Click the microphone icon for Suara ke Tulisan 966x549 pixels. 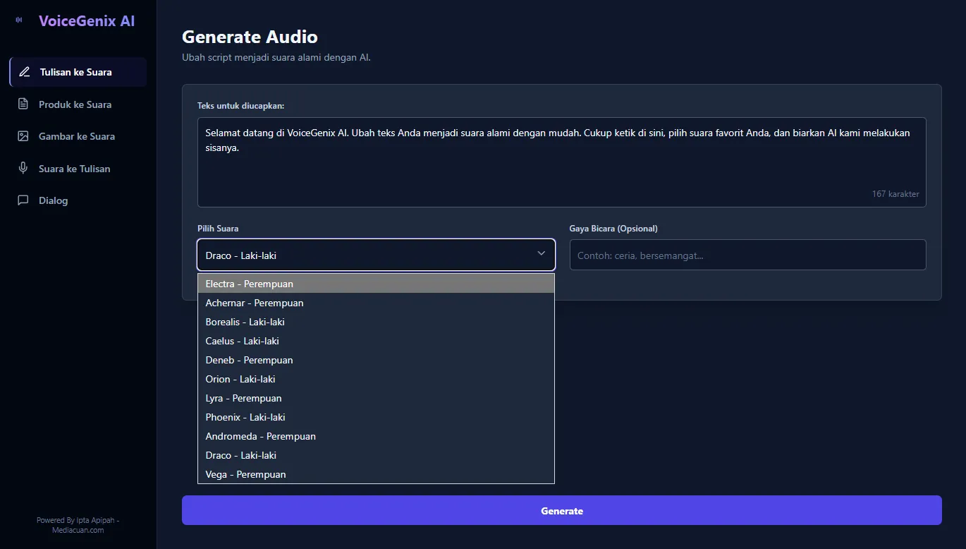[x=23, y=169]
